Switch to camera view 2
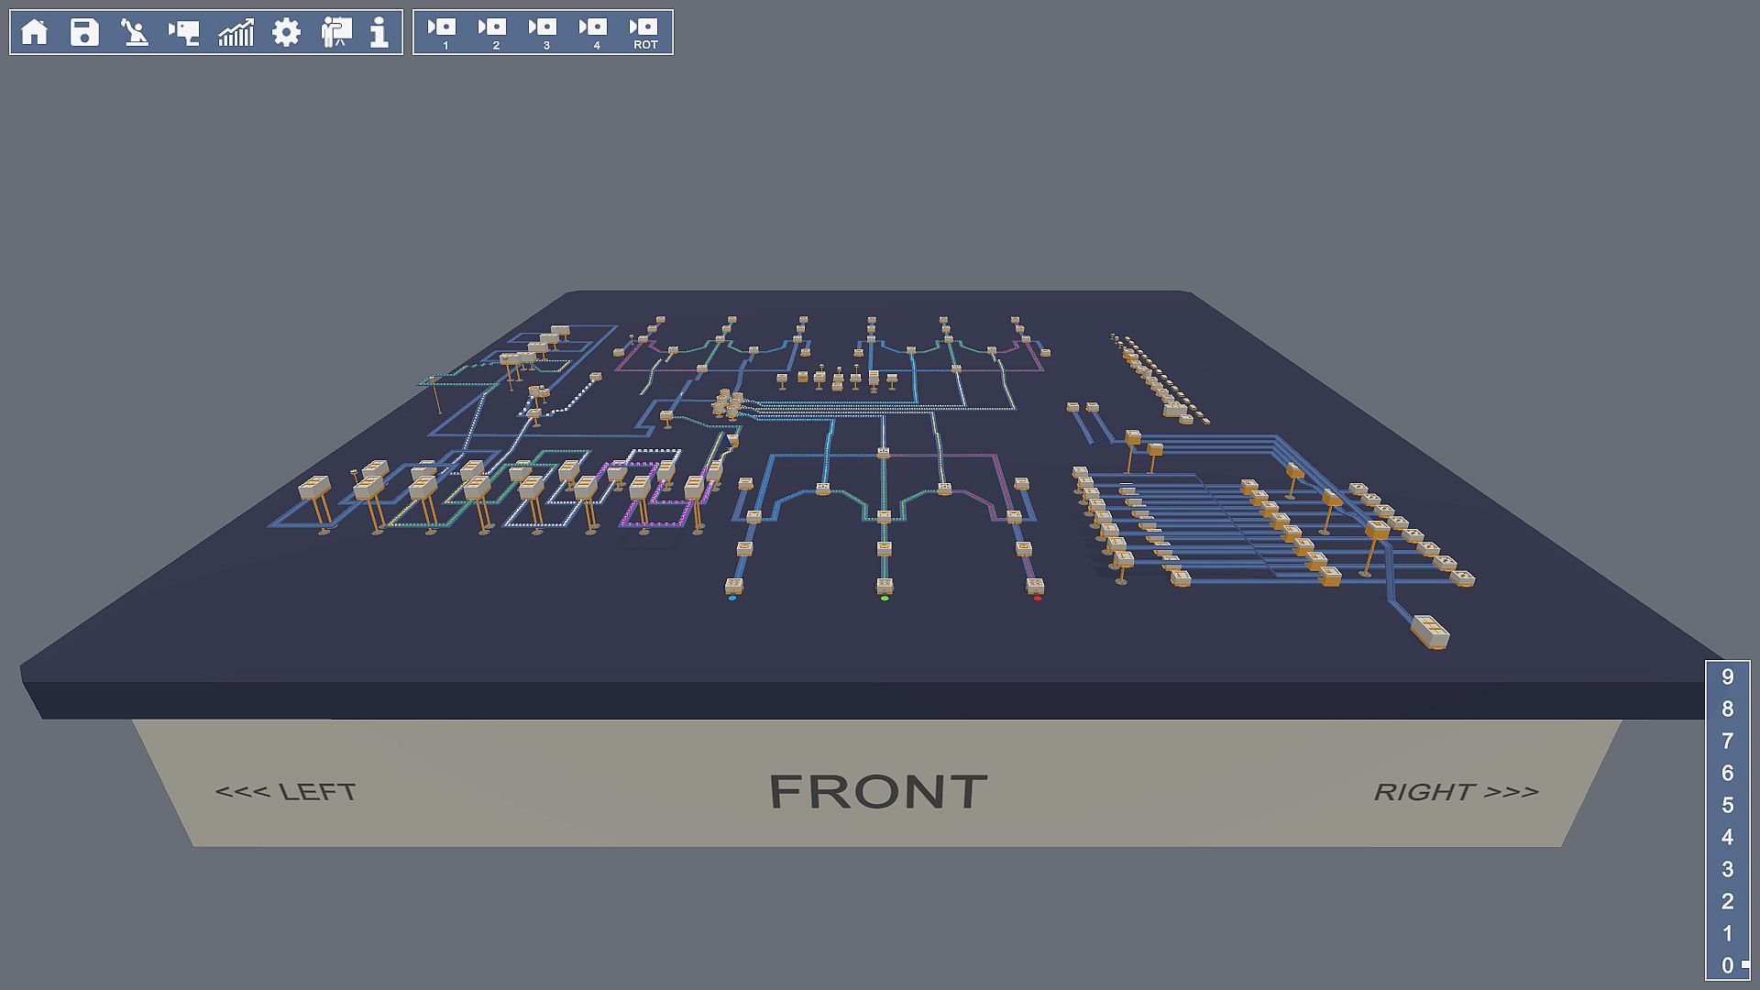The height and width of the screenshot is (990, 1760). coord(493,32)
